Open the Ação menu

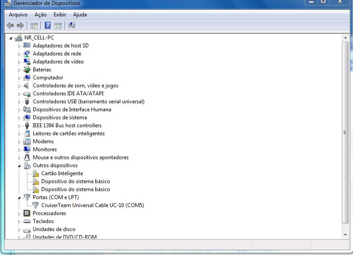coord(40,15)
